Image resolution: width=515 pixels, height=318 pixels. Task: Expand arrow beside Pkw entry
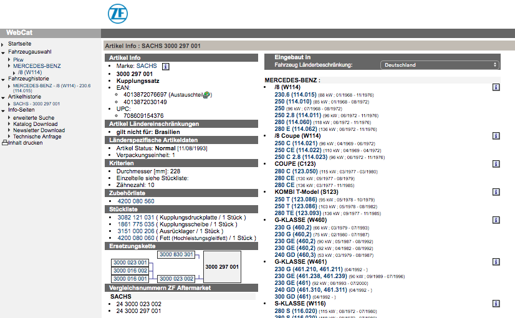coord(9,59)
